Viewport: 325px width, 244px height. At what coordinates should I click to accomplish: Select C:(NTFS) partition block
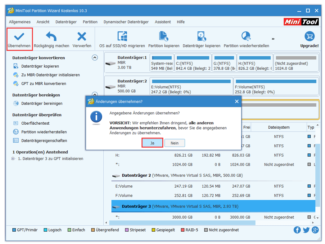point(193,63)
